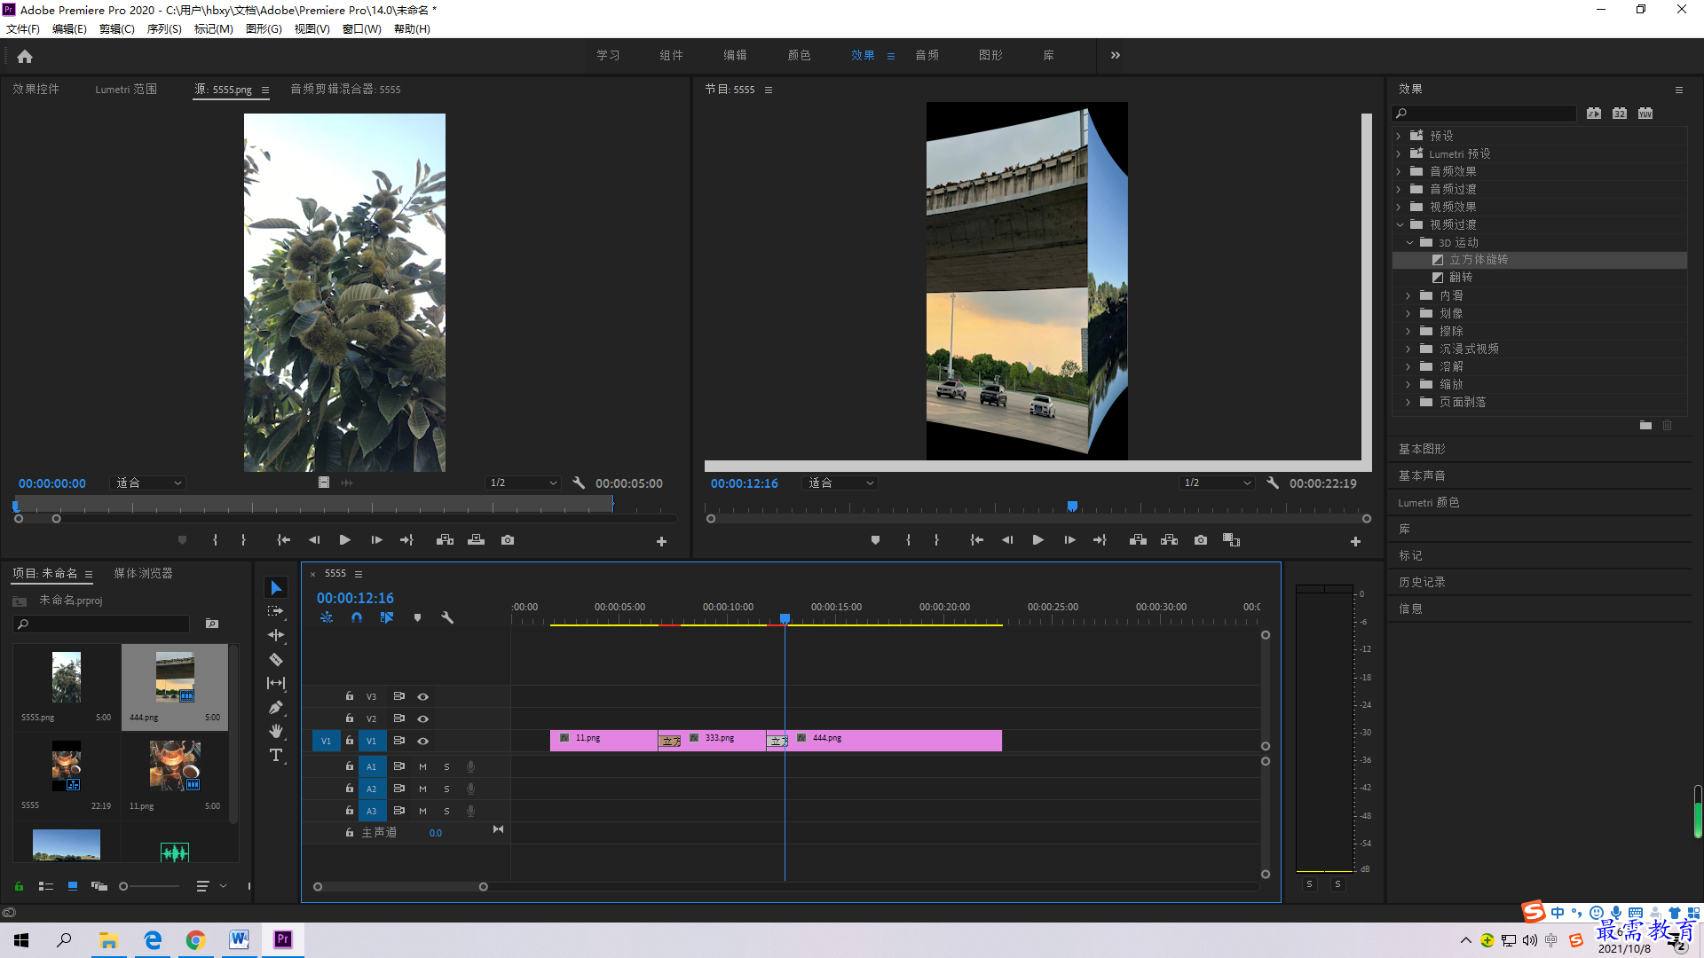This screenshot has width=1704, height=958.
Task: Select the Track Select Forward tool
Action: pyautogui.click(x=276, y=611)
